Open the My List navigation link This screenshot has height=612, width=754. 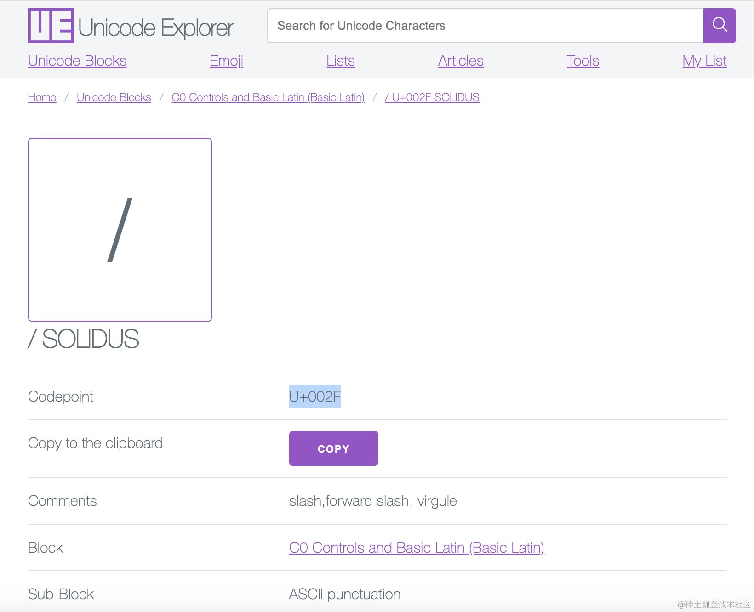[704, 61]
